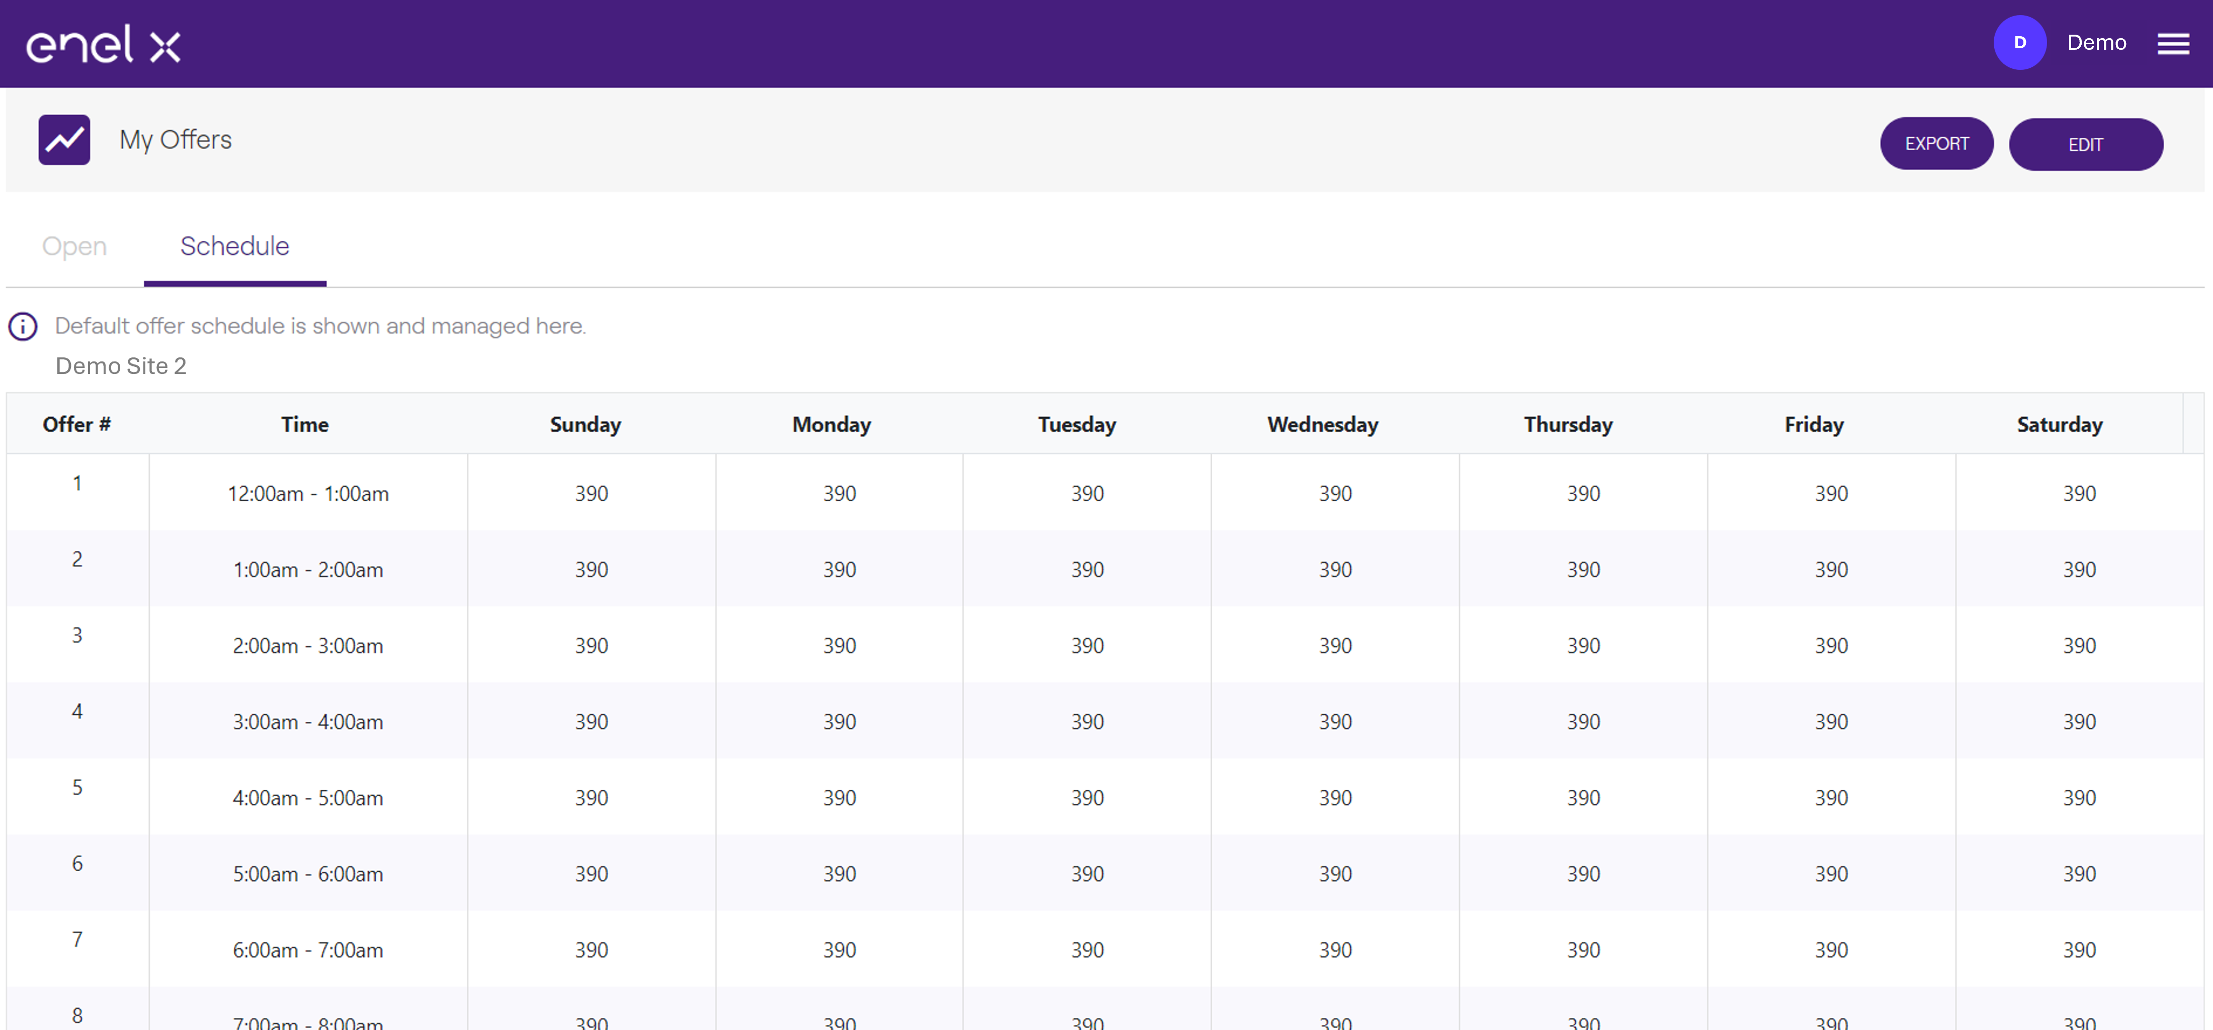This screenshot has height=1030, width=2213.
Task: Click the Offer # column header
Action: click(x=76, y=425)
